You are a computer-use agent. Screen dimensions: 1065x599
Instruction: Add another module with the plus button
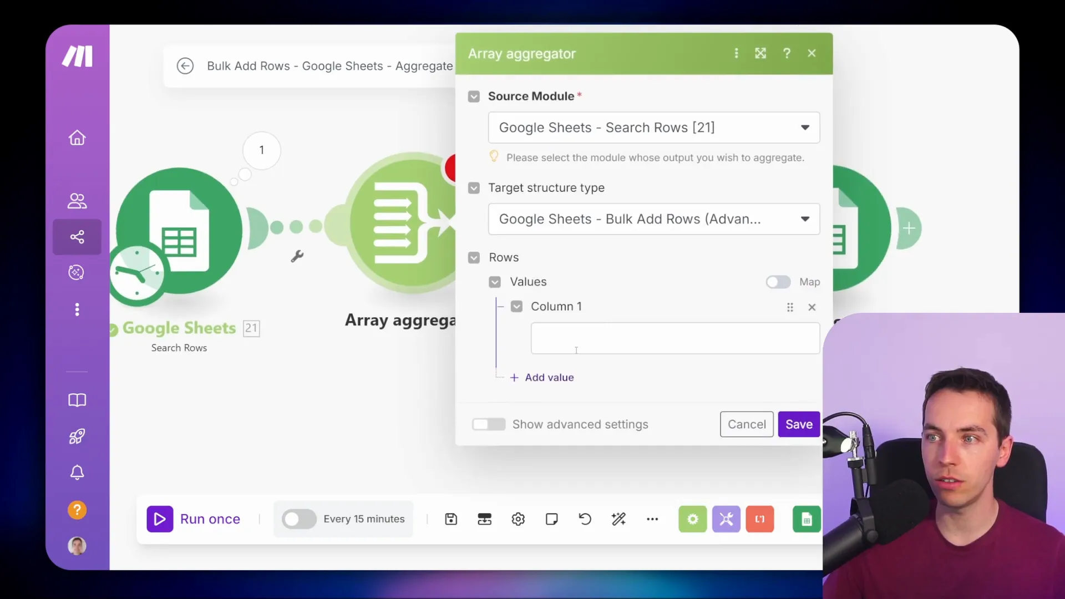[909, 228]
